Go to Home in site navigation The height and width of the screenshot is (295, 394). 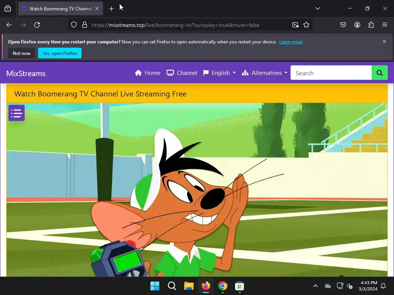click(147, 73)
